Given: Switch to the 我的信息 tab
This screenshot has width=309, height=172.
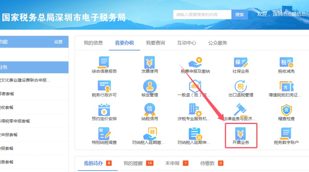Looking at the screenshot, I should (x=93, y=43).
